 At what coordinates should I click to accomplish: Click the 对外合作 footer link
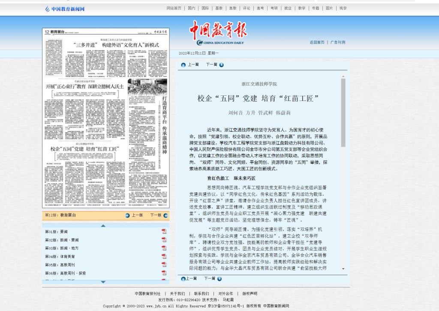tap(226, 294)
